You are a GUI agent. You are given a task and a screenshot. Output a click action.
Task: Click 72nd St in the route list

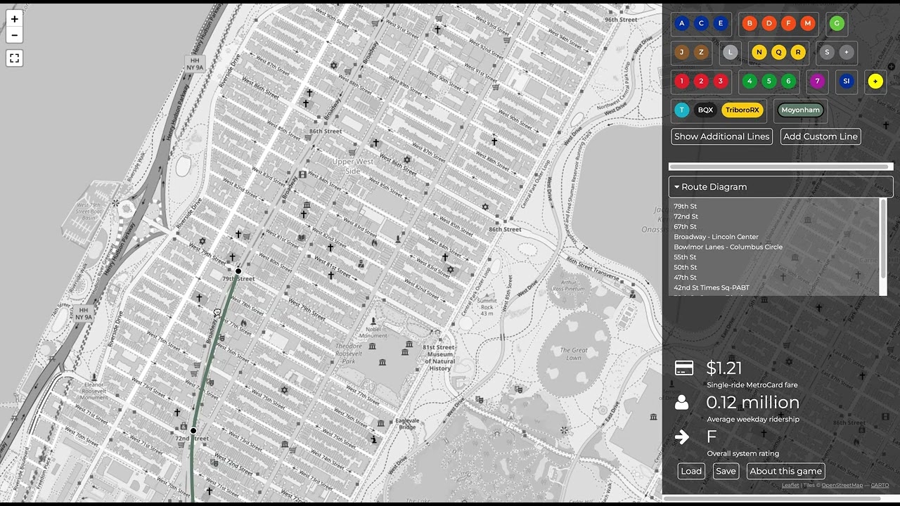point(686,216)
